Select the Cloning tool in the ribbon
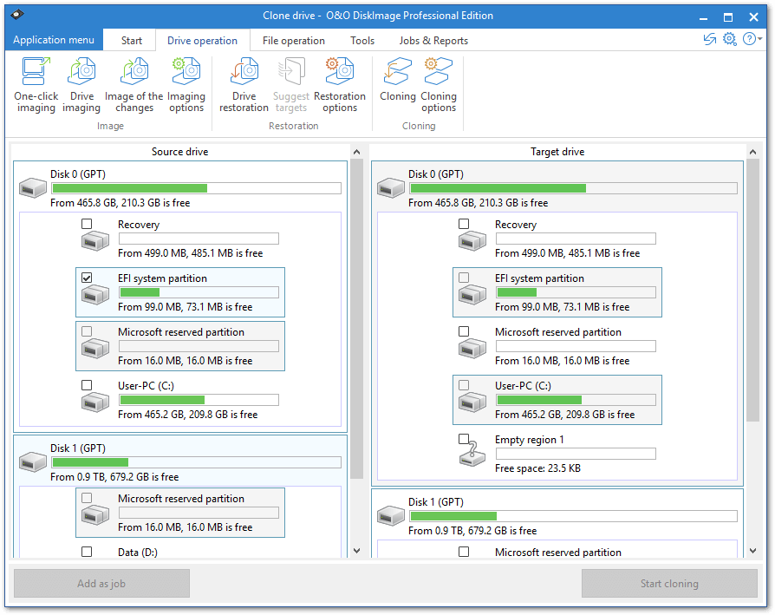The image size is (775, 615). 397,79
